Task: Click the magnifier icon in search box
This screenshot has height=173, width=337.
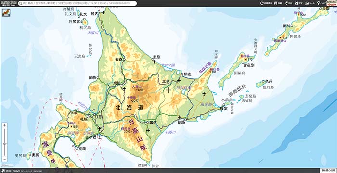Action: 20,3
